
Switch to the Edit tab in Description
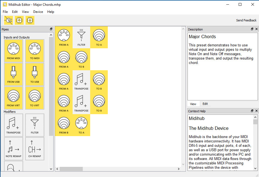coord(205,104)
